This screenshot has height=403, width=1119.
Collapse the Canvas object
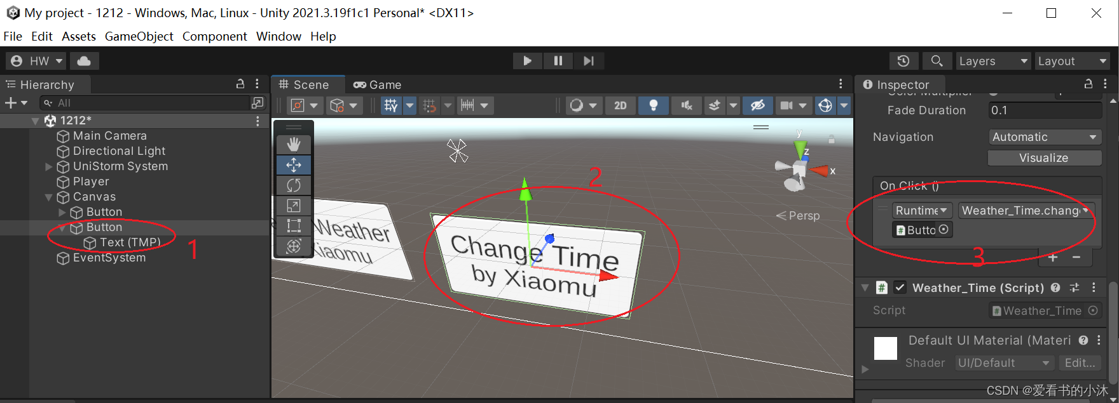49,197
